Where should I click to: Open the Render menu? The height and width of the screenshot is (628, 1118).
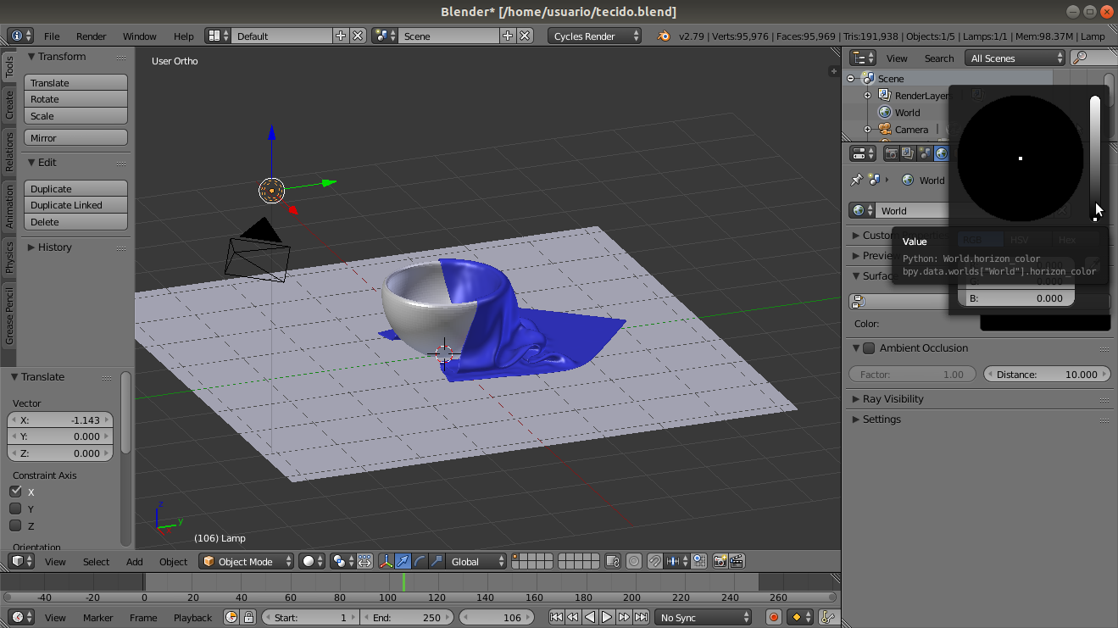click(92, 36)
